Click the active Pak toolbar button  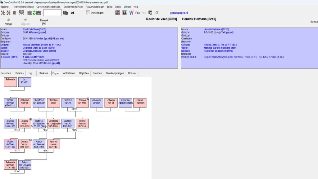[138, 13]
